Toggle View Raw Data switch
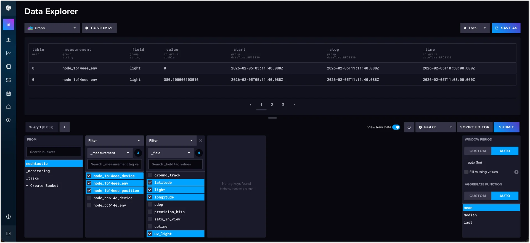This screenshot has width=530, height=243. 396,127
